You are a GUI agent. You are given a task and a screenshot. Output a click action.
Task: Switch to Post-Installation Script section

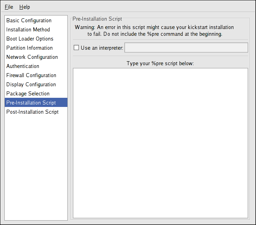32,112
